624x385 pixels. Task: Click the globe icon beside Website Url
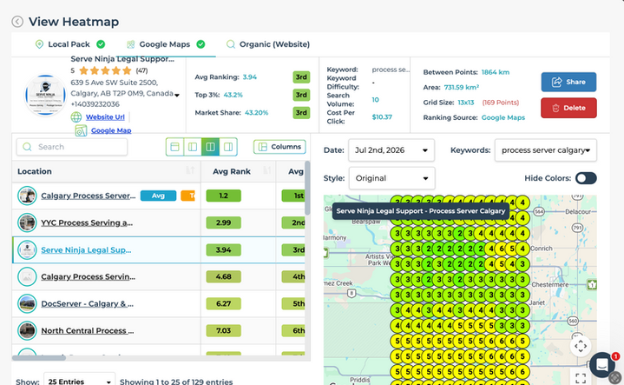point(76,117)
